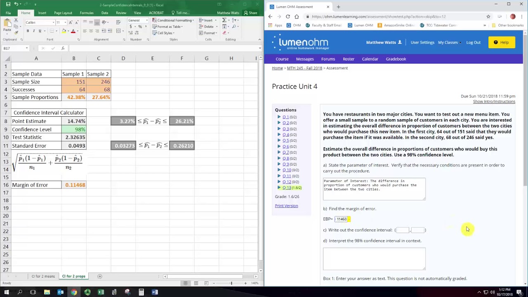
Task: Click the AutoSum sigma icon
Action: click(x=224, y=20)
